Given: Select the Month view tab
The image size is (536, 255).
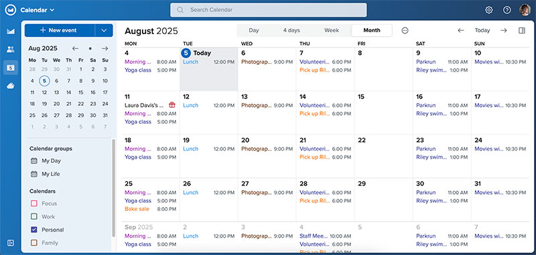Looking at the screenshot, I should (x=372, y=30).
